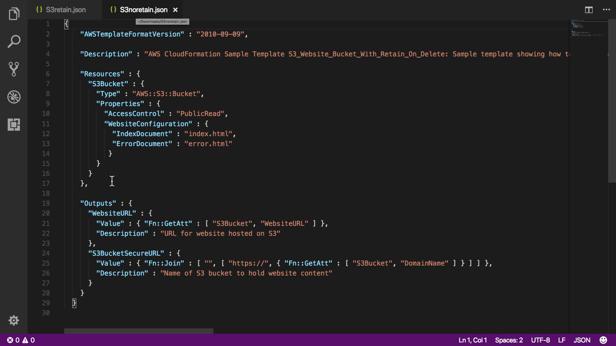Open the Manage gear menu

pos(14,320)
